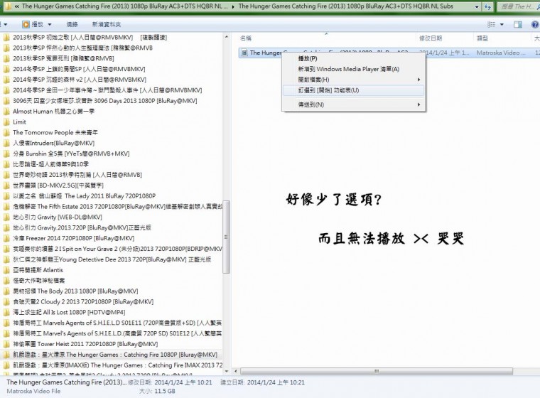Viewport: 540px width, 398px height.
Task: Select '2014冬季SP 沉睡的森林 v2' folder
Action: pos(80,80)
